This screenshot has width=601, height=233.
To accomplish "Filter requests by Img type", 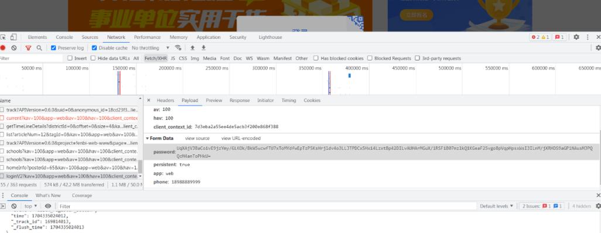I will tap(194, 58).
